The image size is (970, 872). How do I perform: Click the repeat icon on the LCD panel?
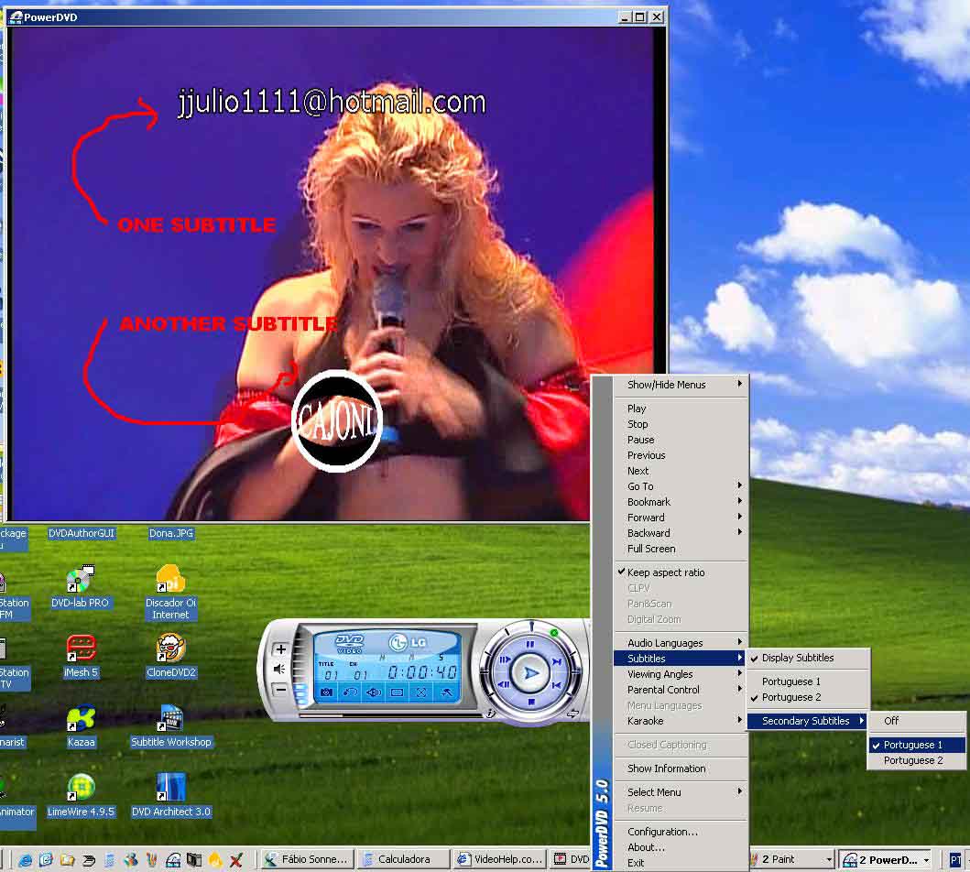[x=350, y=692]
